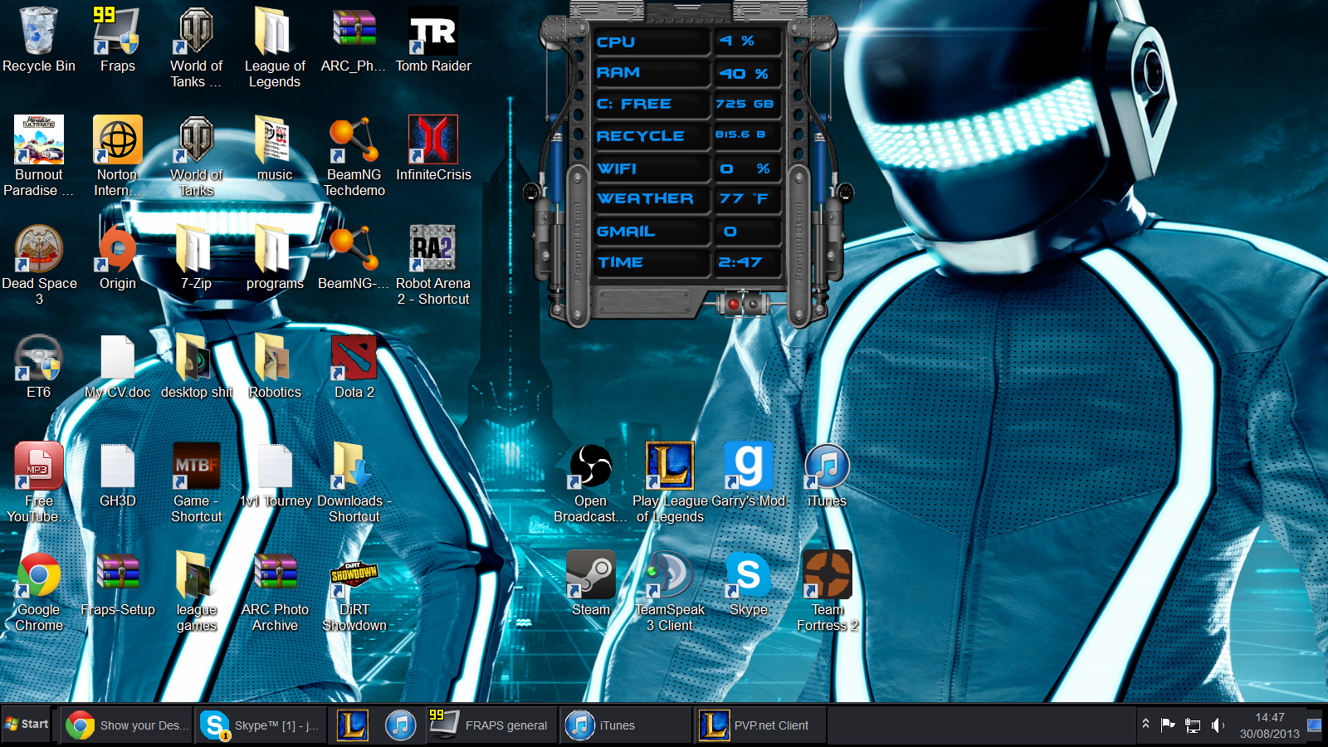Click pinned League of Legends taskbar icon

pos(352,725)
